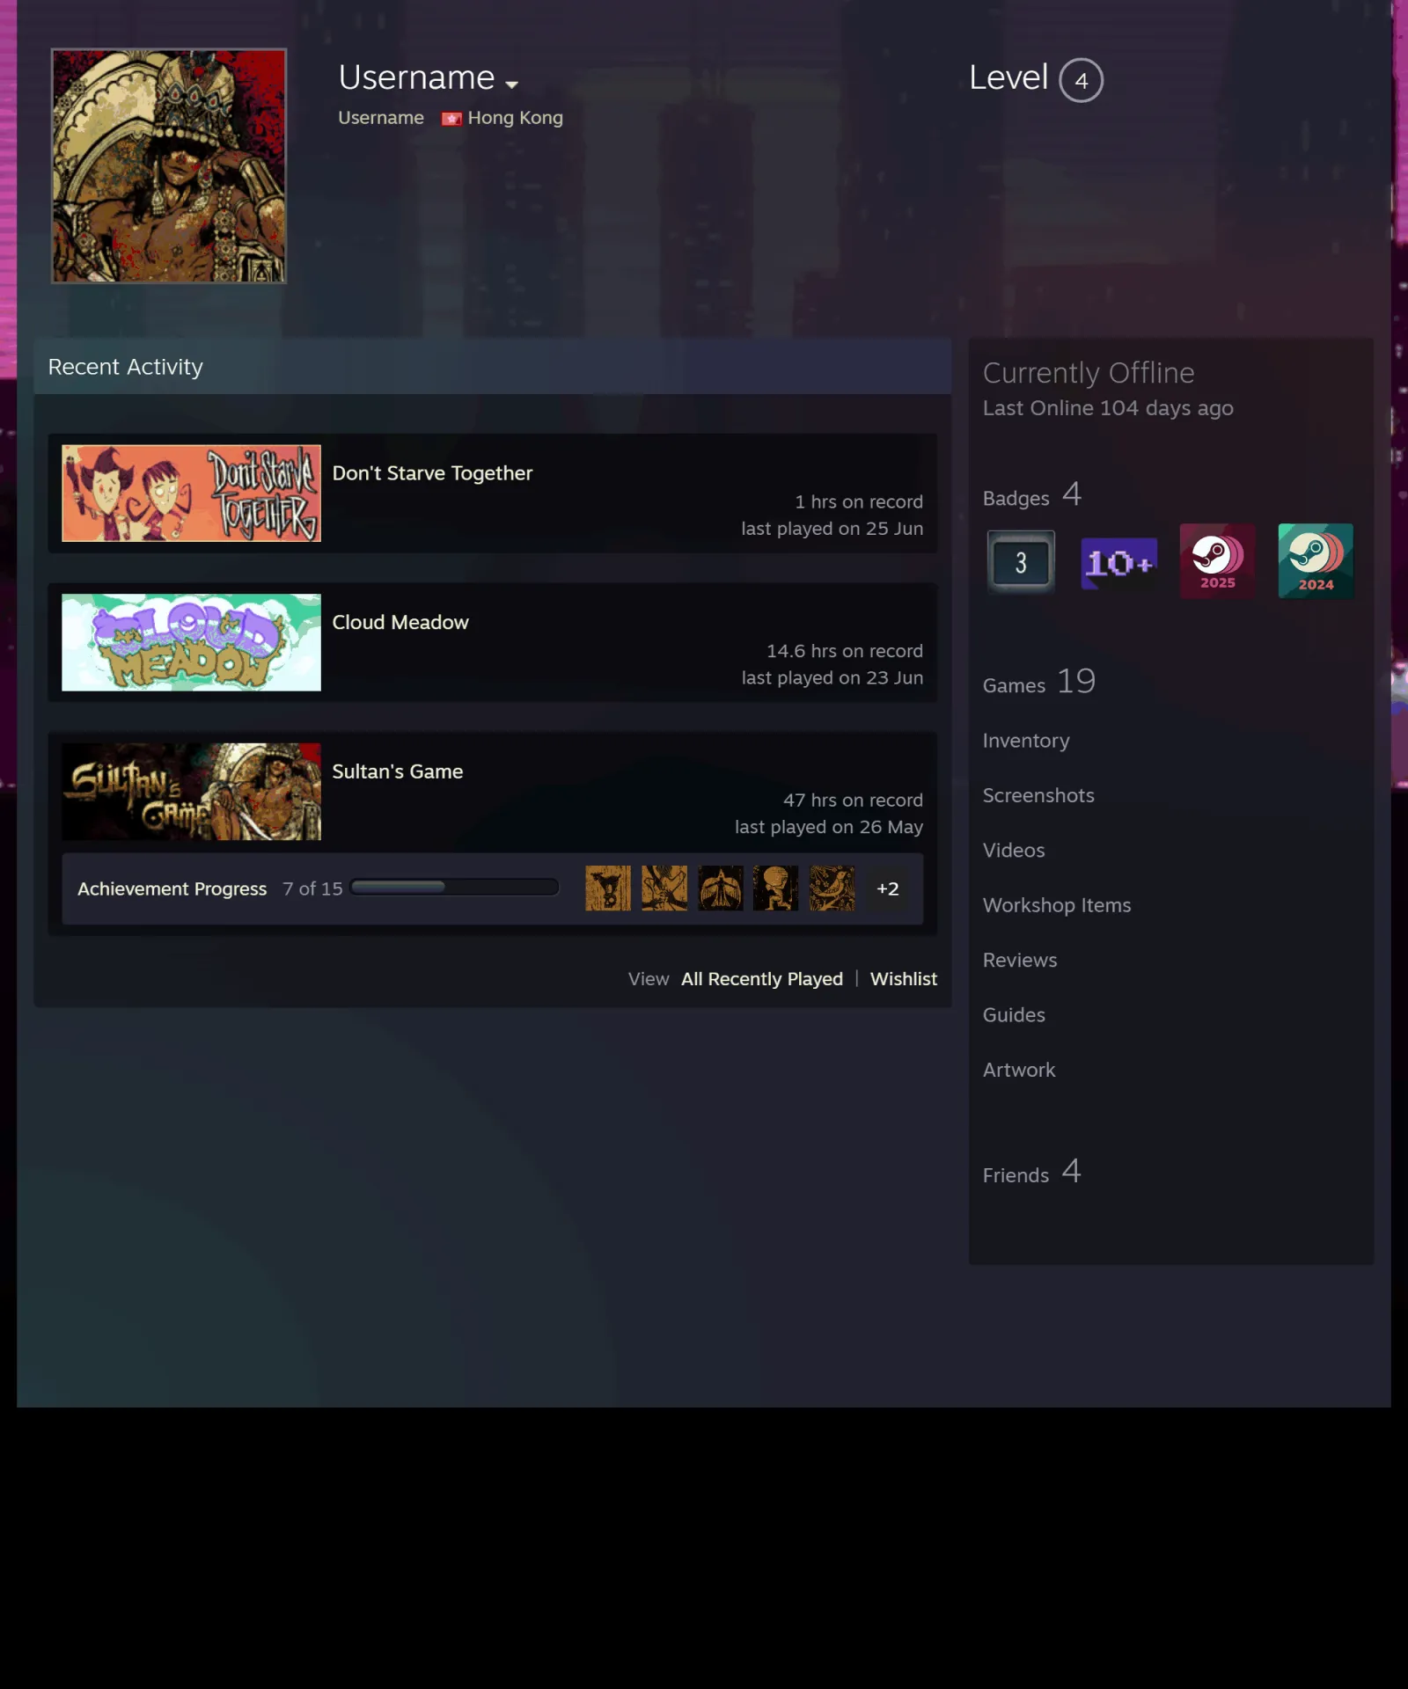This screenshot has height=1689, width=1408.
Task: Open third Sultan's Game achievement icon
Action: click(721, 888)
